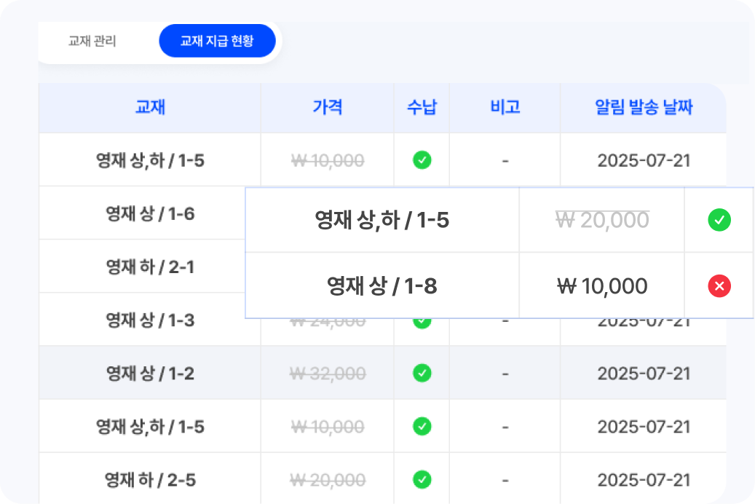Select the 교재 지급 현황 tab

click(x=217, y=41)
